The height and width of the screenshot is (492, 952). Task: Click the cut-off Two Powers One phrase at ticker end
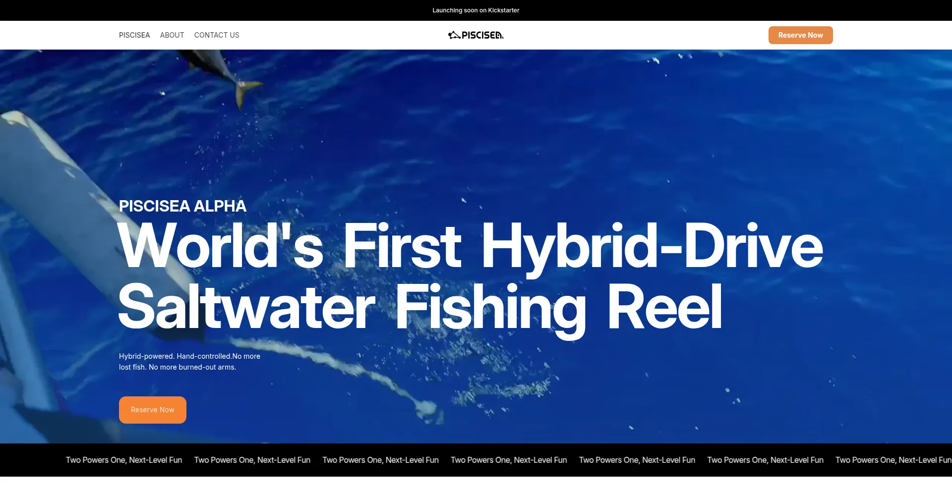[893, 460]
